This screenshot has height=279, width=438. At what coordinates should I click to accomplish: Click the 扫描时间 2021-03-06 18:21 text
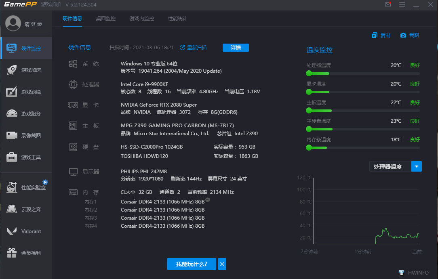pos(141,47)
